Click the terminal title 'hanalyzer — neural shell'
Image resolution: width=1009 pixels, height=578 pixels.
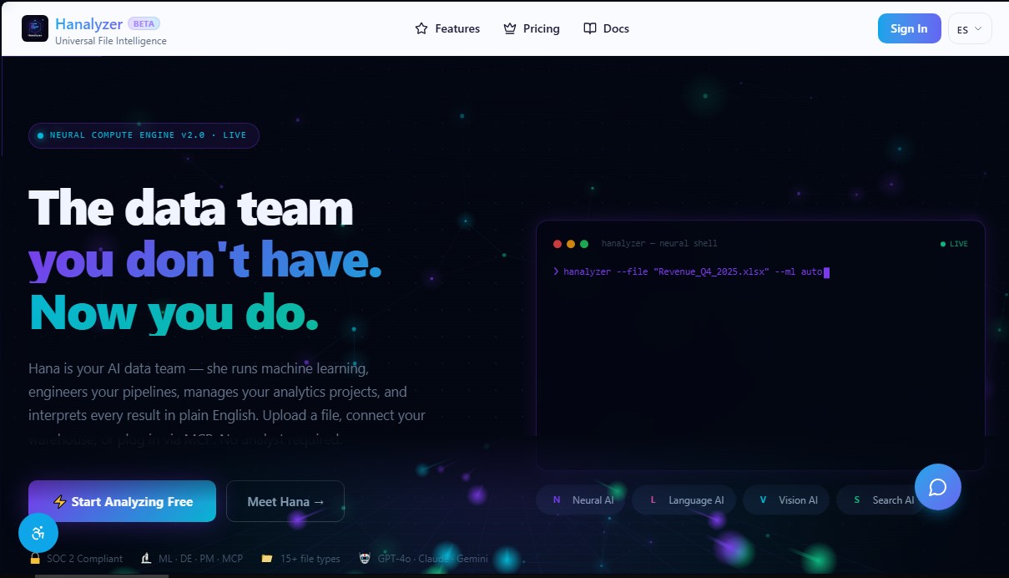tap(659, 244)
